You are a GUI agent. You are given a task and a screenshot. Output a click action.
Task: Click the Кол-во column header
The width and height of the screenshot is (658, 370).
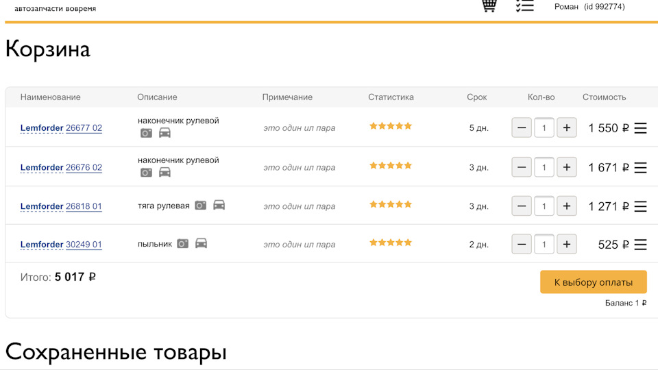pos(541,97)
